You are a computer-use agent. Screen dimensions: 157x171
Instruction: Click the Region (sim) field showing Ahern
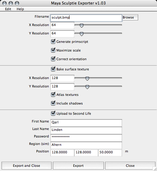click(86, 145)
